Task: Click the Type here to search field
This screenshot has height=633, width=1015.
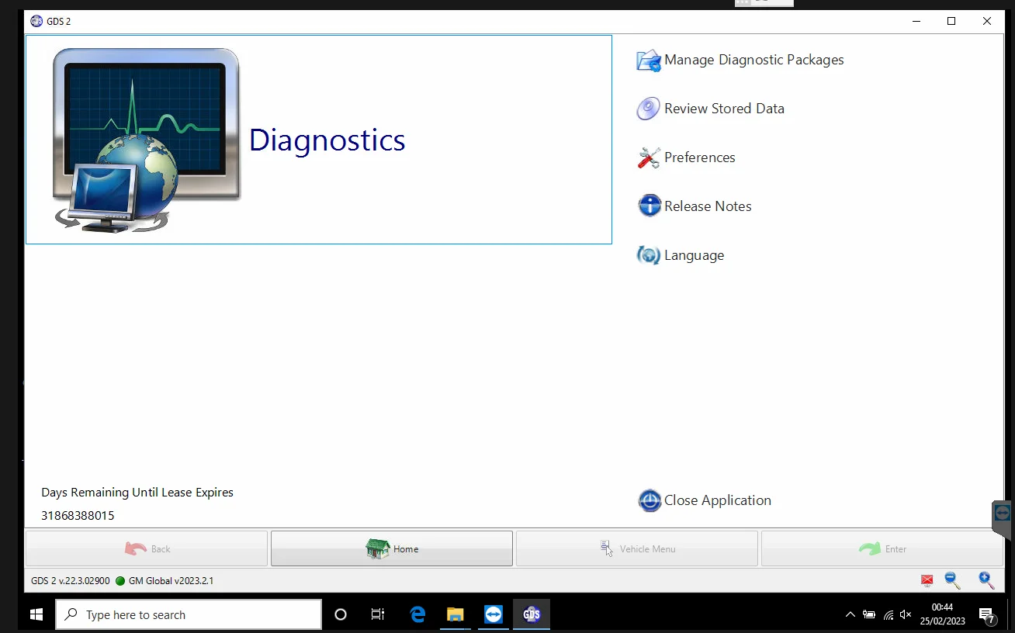Action: [x=188, y=614]
